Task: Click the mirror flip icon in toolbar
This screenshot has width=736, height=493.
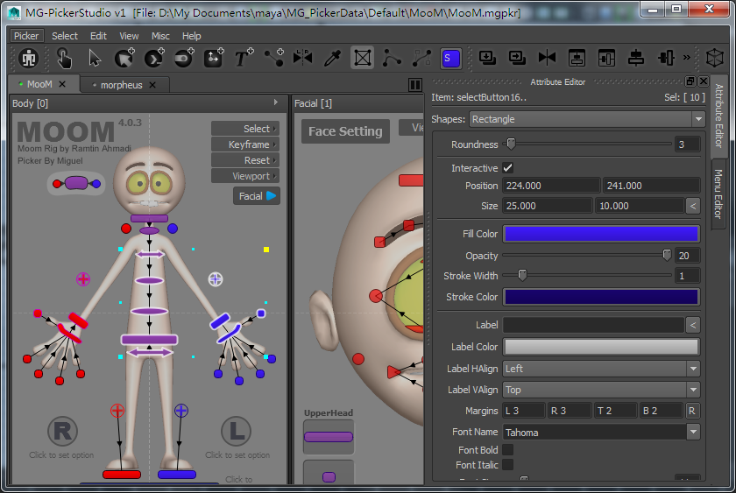Action: tap(303, 59)
